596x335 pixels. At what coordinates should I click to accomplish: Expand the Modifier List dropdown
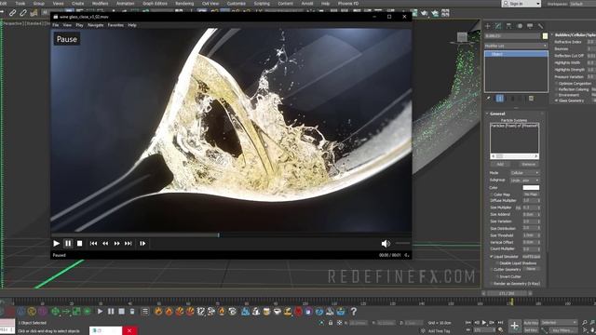click(516, 46)
